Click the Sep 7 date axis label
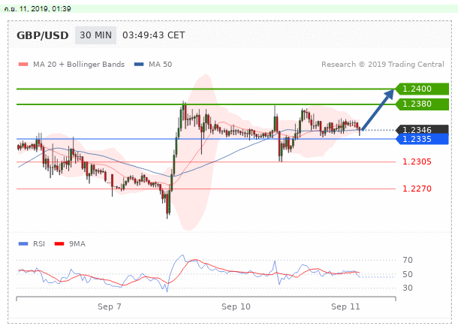 pyautogui.click(x=109, y=306)
